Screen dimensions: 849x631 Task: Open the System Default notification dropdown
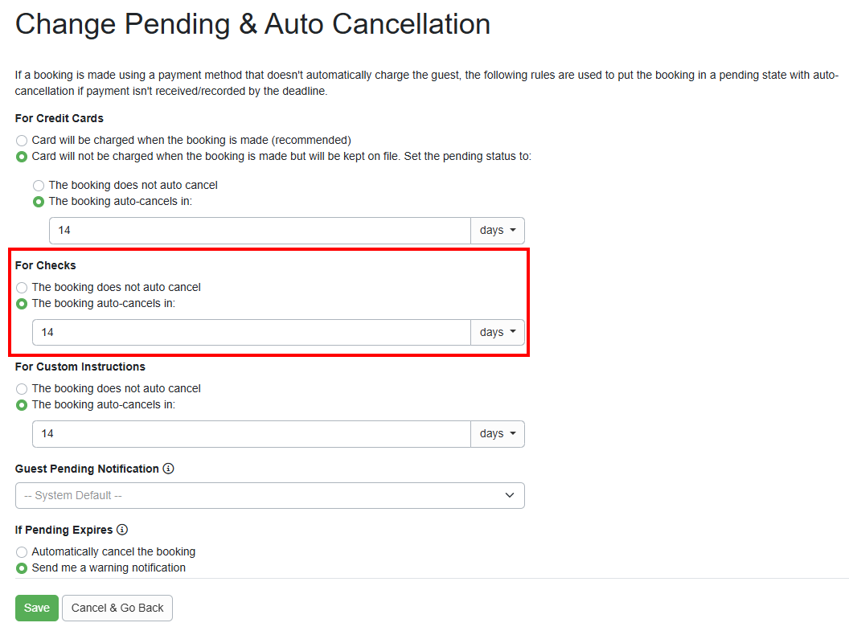(269, 495)
